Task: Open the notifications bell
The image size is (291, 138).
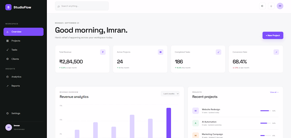Action: 271,6
